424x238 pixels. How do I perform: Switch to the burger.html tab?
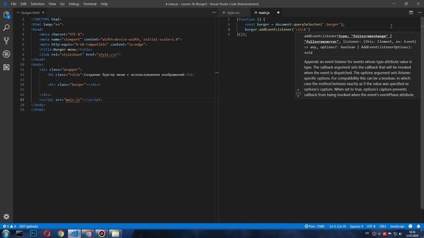pos(30,13)
